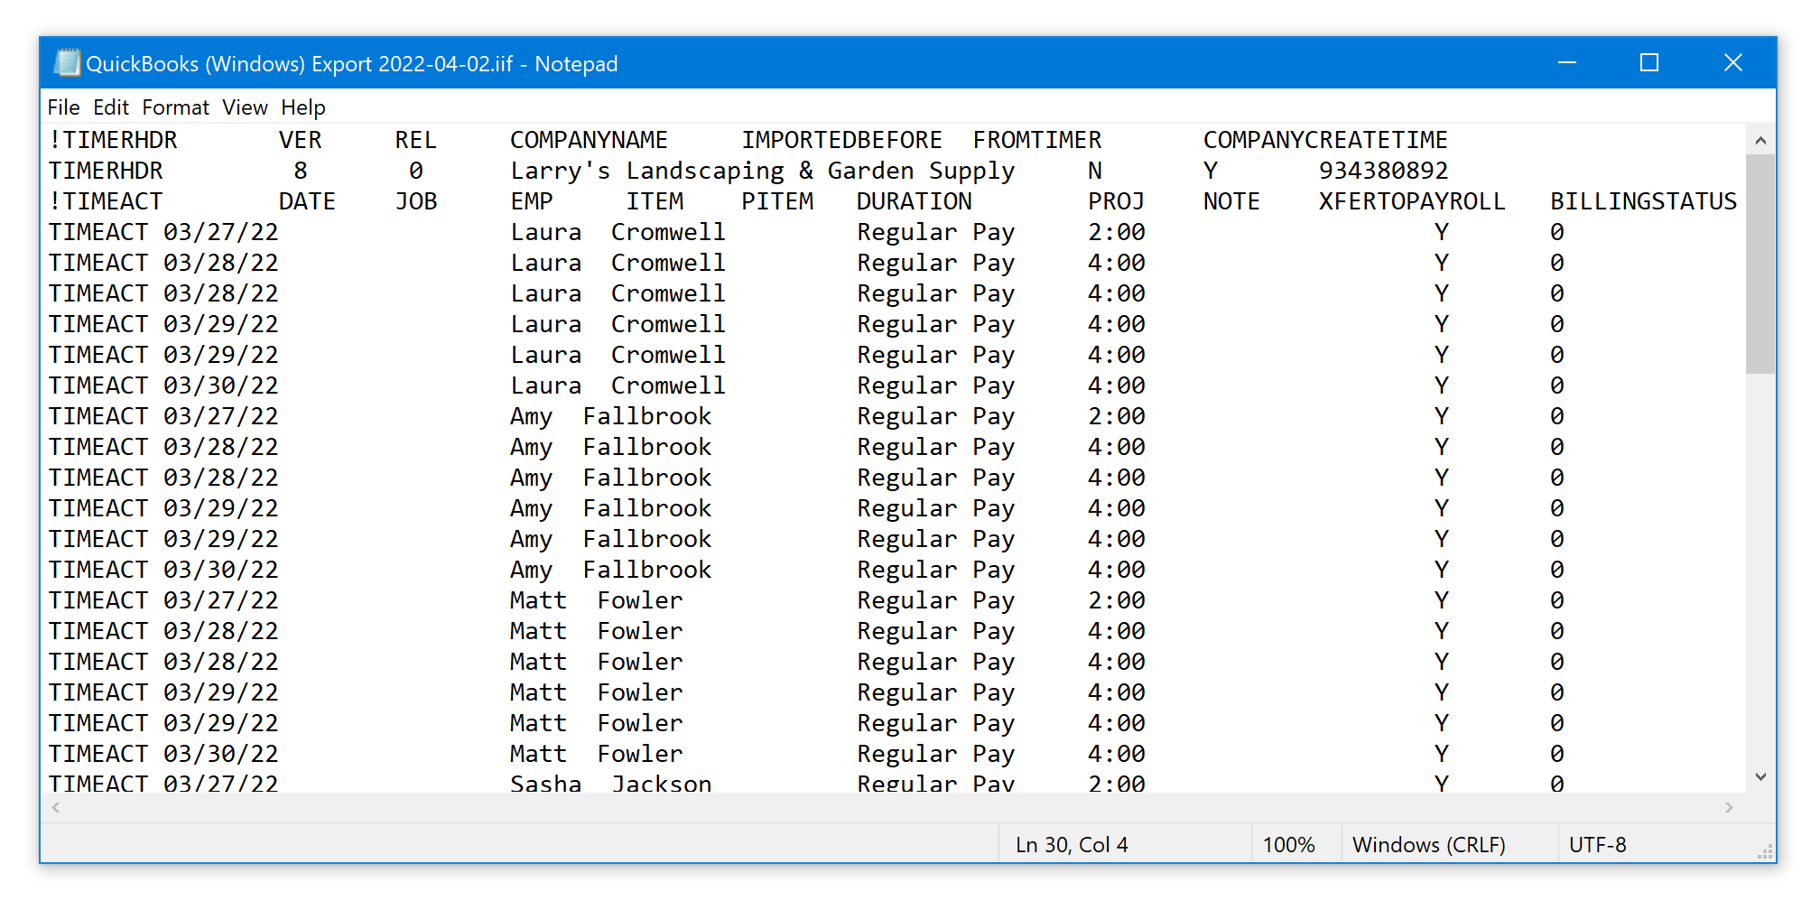Open the Format menu
Screen dimensions: 1811x910
click(x=175, y=107)
